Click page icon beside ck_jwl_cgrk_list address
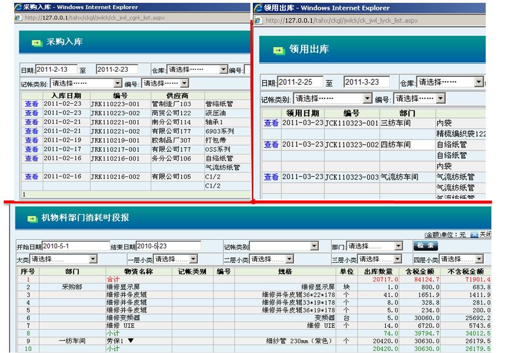 coord(18,17)
